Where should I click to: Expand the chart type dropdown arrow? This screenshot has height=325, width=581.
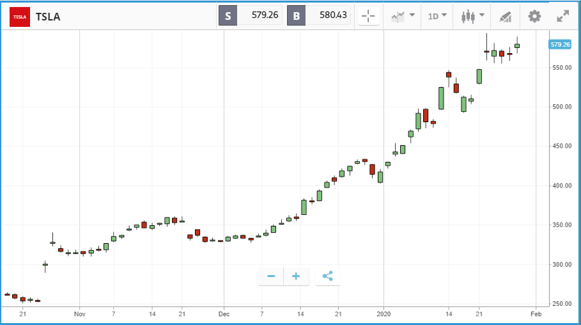[x=482, y=15]
